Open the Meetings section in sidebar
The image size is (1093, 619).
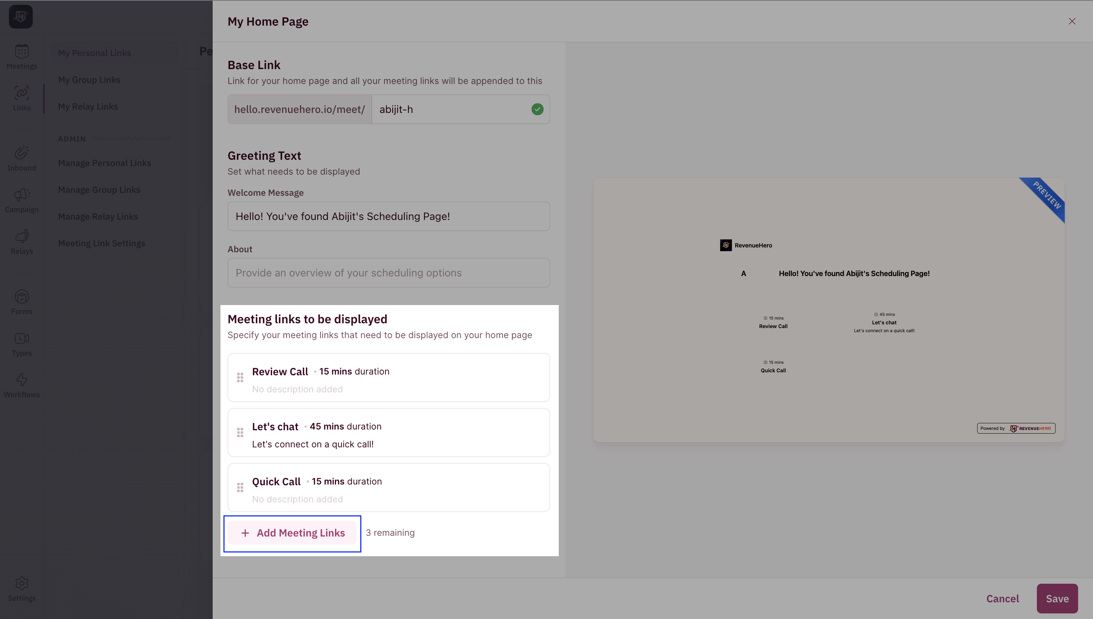22,57
